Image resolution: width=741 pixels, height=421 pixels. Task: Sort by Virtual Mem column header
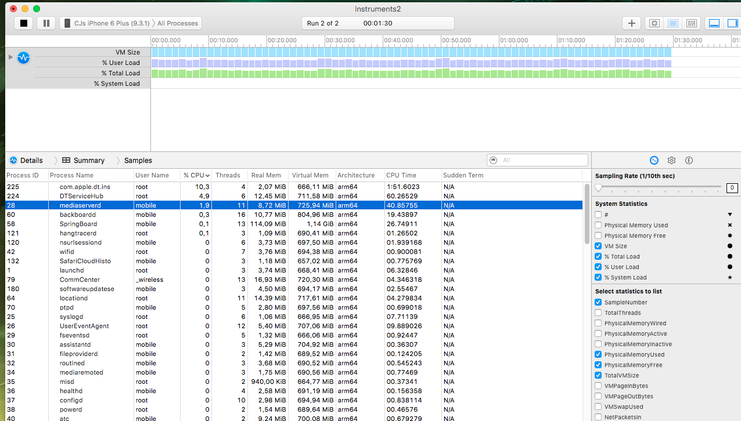pos(312,175)
